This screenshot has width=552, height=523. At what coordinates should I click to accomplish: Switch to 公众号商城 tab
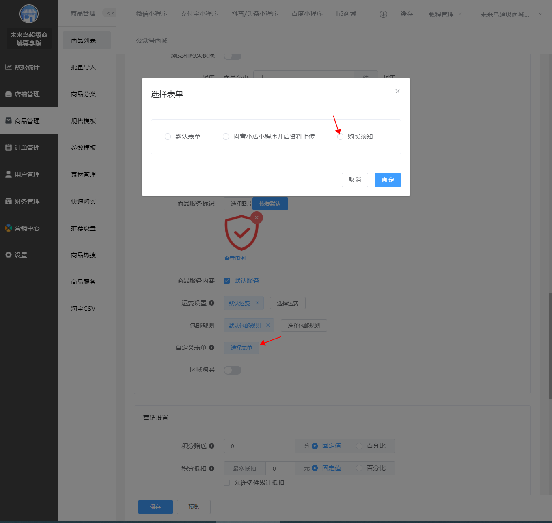pos(152,41)
